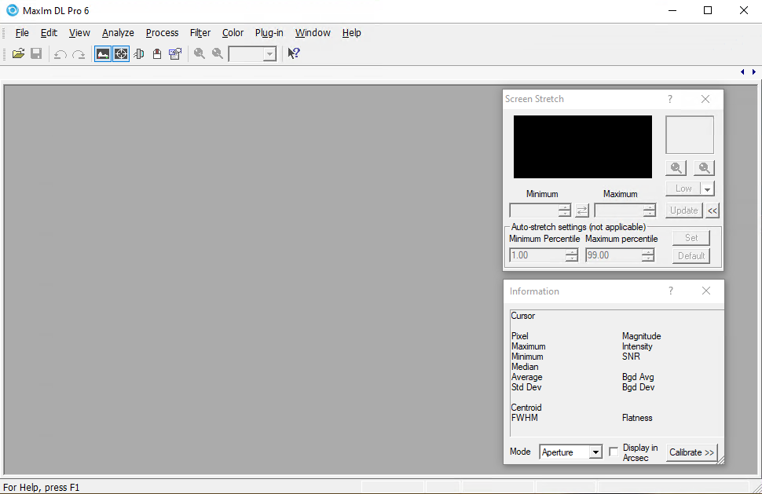Open the Analyze menu
The image size is (762, 494).
[x=118, y=33]
